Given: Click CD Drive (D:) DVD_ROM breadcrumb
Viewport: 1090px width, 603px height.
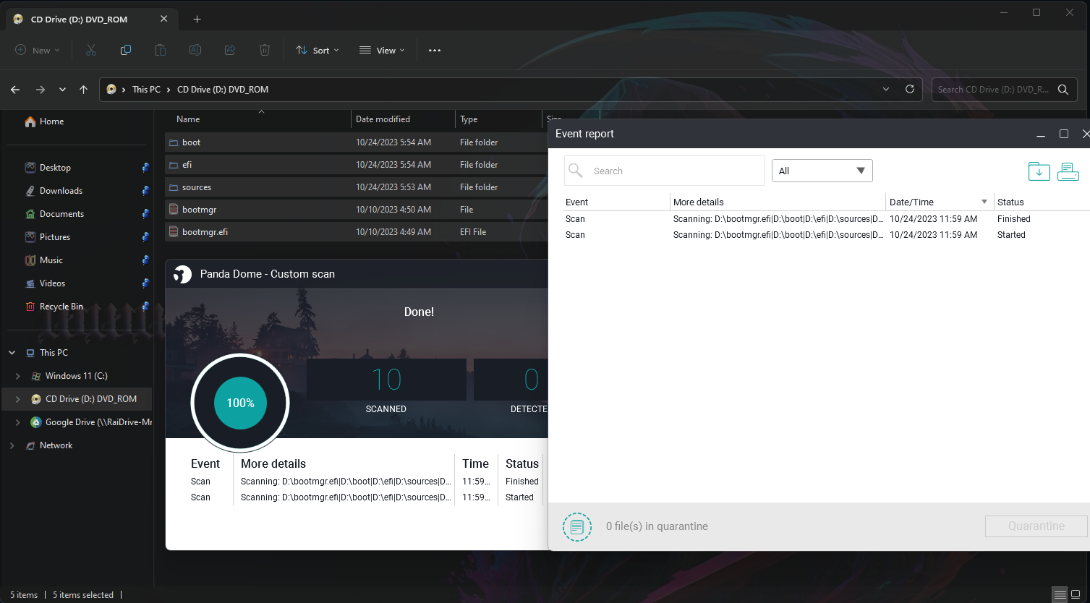Looking at the screenshot, I should pos(223,90).
